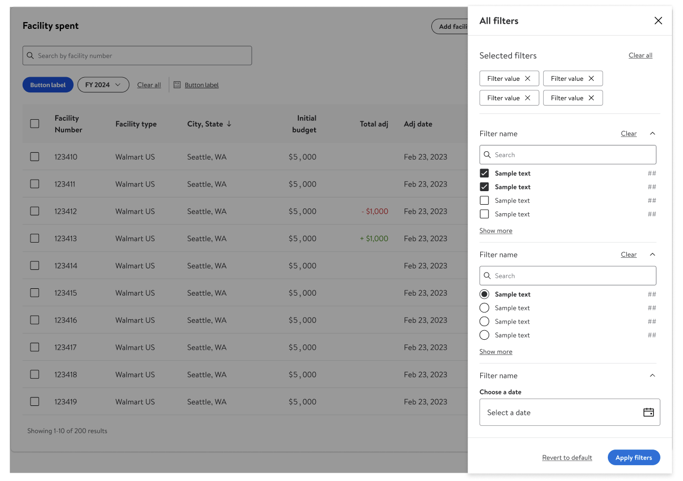Viewport: 683px width, 481px height.
Task: Select row checkbox for facility 123412
Action: [x=35, y=211]
